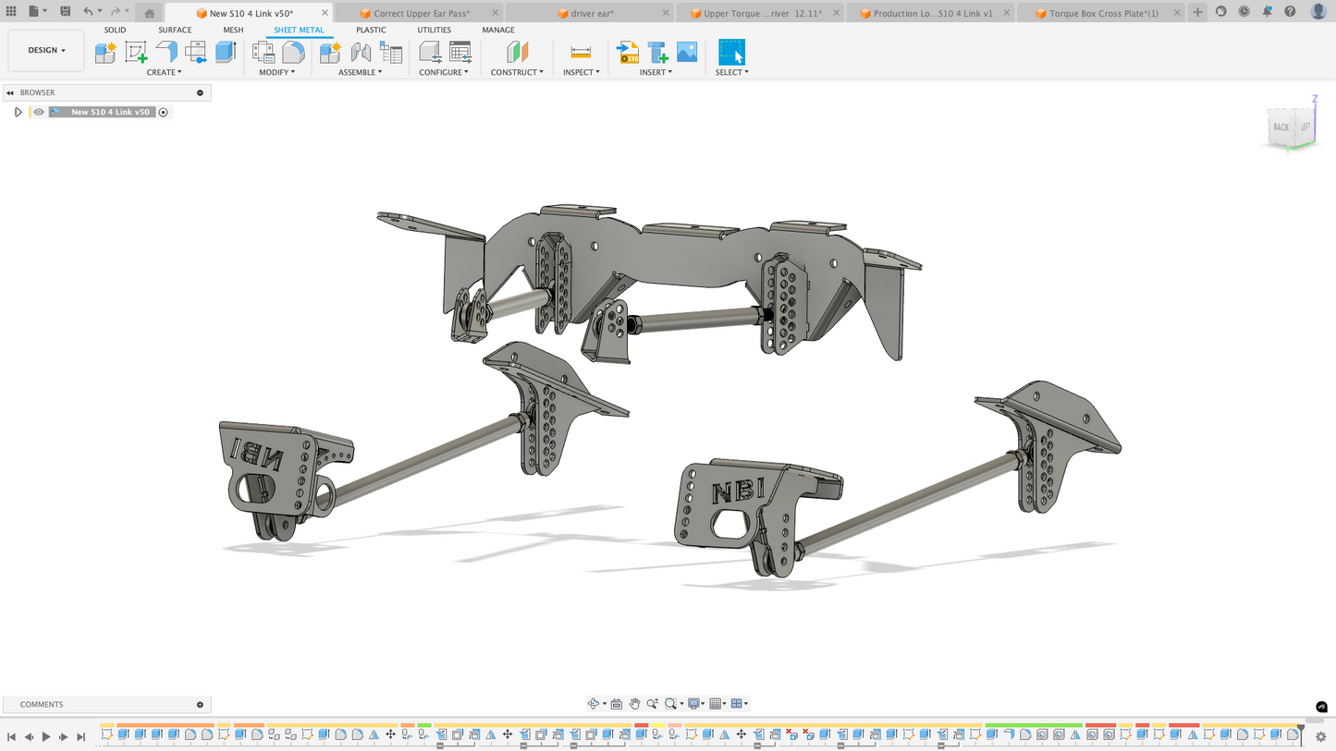Open the Select dropdown menu
The image size is (1336, 751).
click(732, 72)
